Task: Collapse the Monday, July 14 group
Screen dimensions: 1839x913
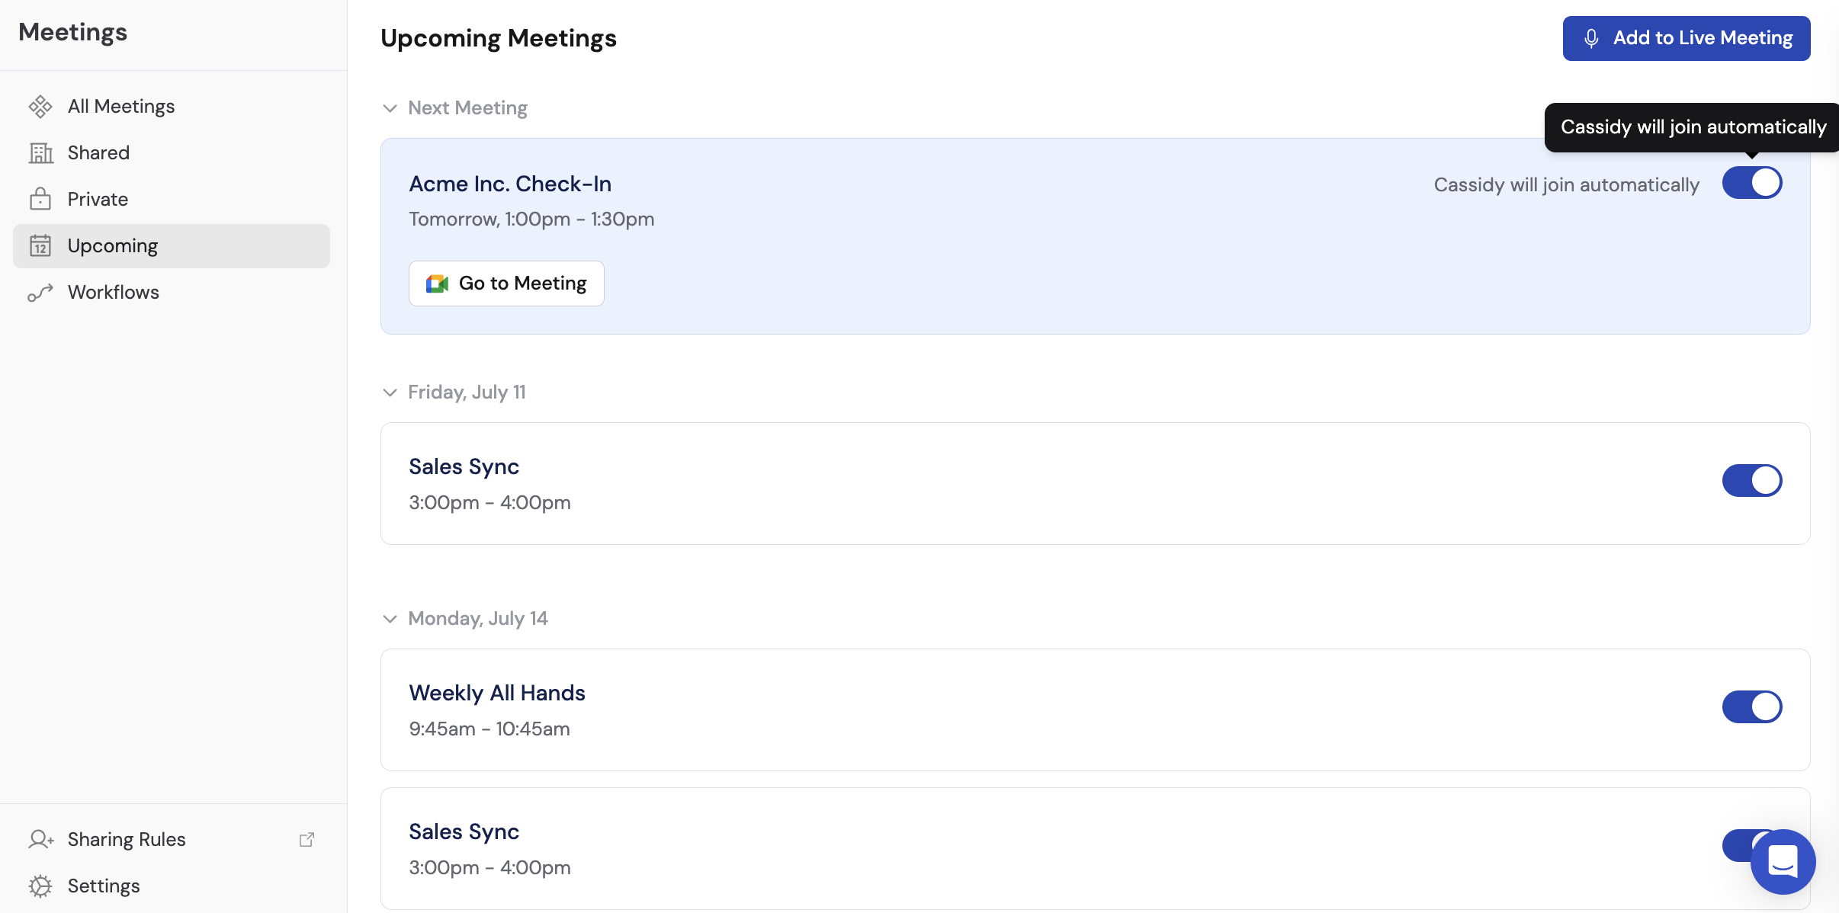Action: pyautogui.click(x=390, y=619)
